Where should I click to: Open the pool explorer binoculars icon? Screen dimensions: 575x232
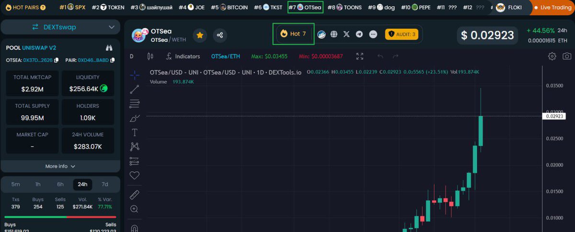click(x=109, y=48)
